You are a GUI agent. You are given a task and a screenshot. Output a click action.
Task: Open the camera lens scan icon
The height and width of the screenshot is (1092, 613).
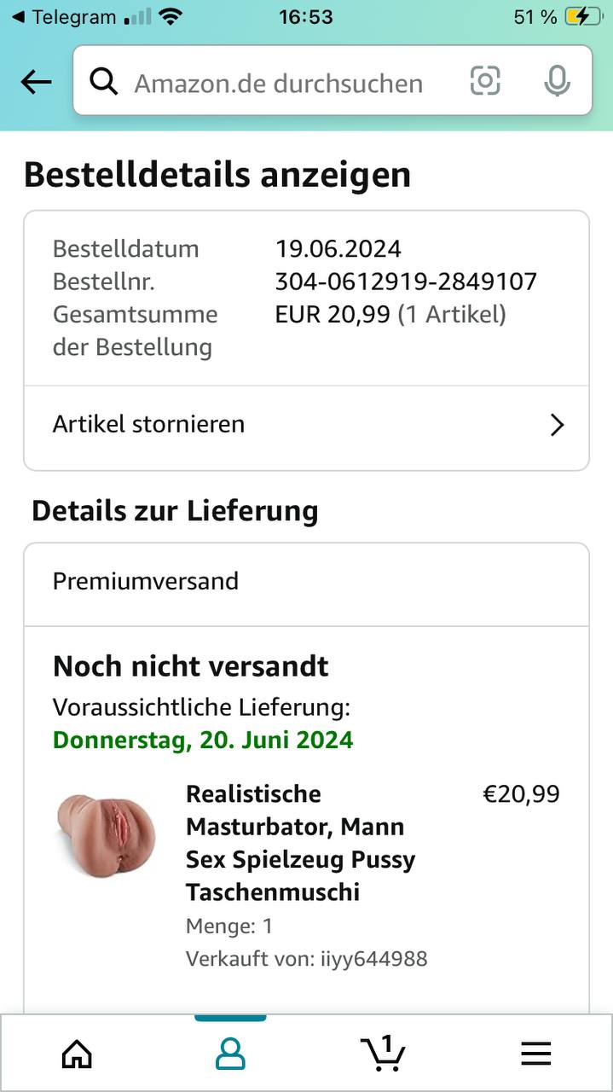click(x=485, y=81)
